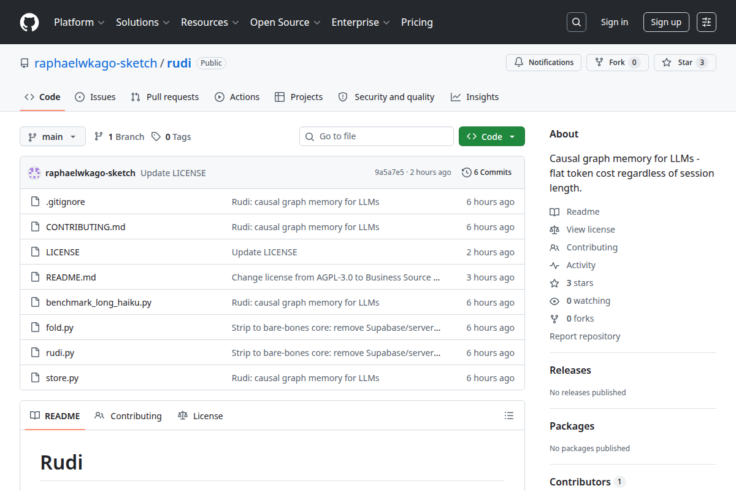Fork the repository with the Fork button
736x491 pixels.
618,63
